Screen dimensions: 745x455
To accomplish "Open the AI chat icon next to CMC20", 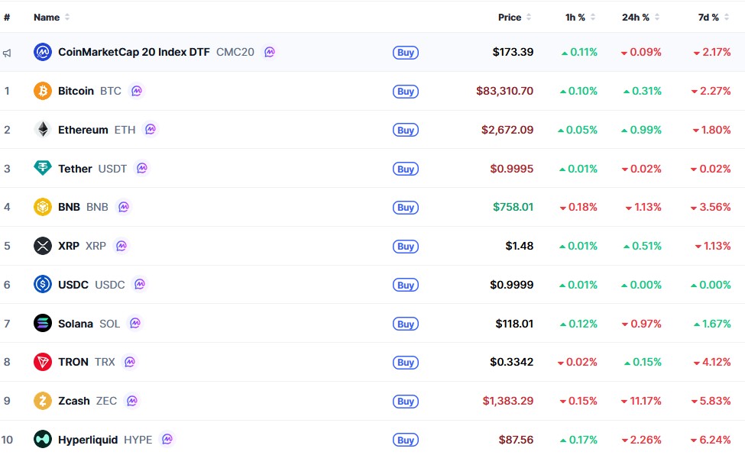I will pos(270,52).
